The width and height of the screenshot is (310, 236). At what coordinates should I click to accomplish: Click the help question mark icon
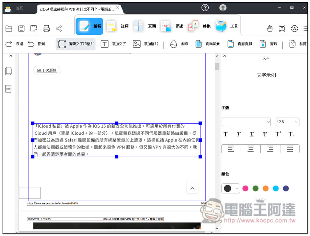tap(205, 8)
